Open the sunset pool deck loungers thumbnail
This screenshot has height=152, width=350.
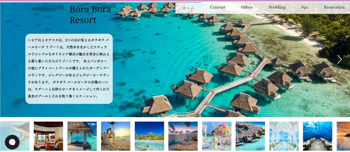(x=183, y=136)
